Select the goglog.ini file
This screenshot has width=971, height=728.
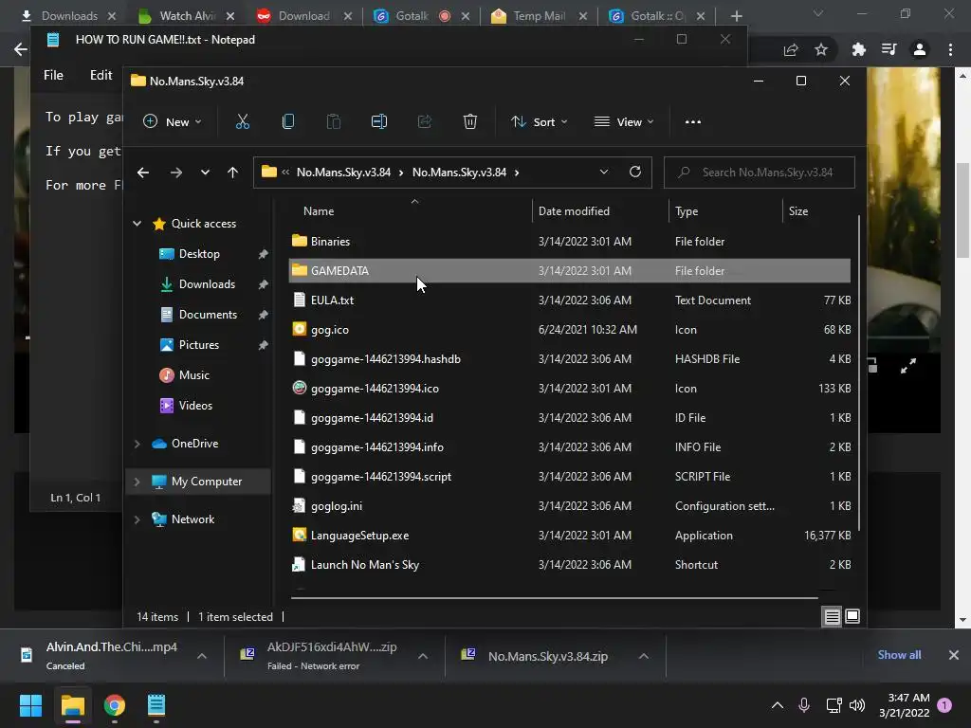tap(570, 506)
